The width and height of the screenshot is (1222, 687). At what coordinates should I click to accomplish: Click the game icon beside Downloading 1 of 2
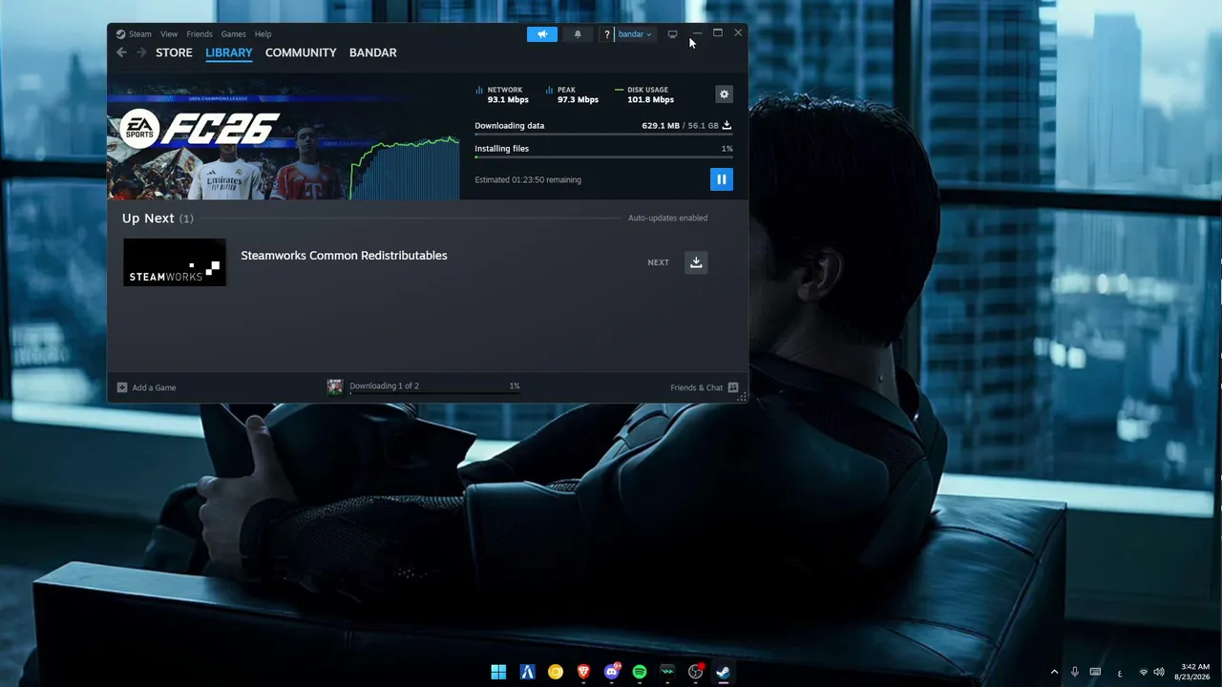tap(335, 386)
